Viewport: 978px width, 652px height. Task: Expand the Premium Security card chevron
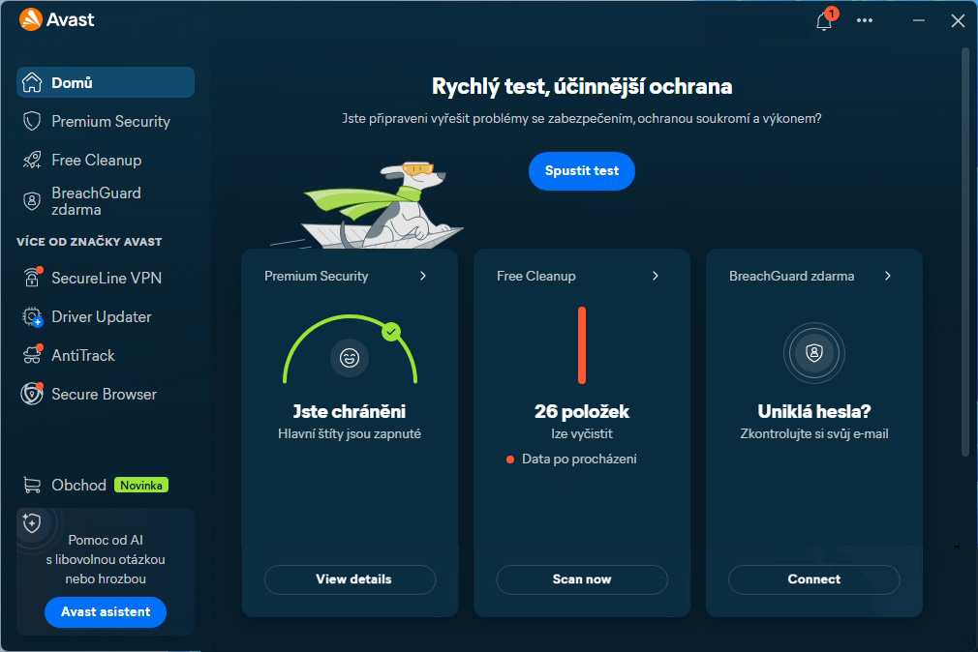[423, 276]
